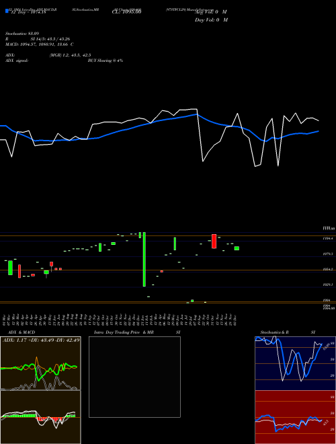Image resolution: width=336 pixels, height=444 pixels.
Task: Click the blue 12 Day SMA legend square
Action: coord(7,11)
